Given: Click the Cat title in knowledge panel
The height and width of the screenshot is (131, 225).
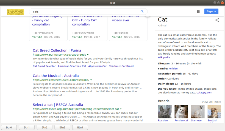Looking at the screenshot, I should [x=163, y=20].
